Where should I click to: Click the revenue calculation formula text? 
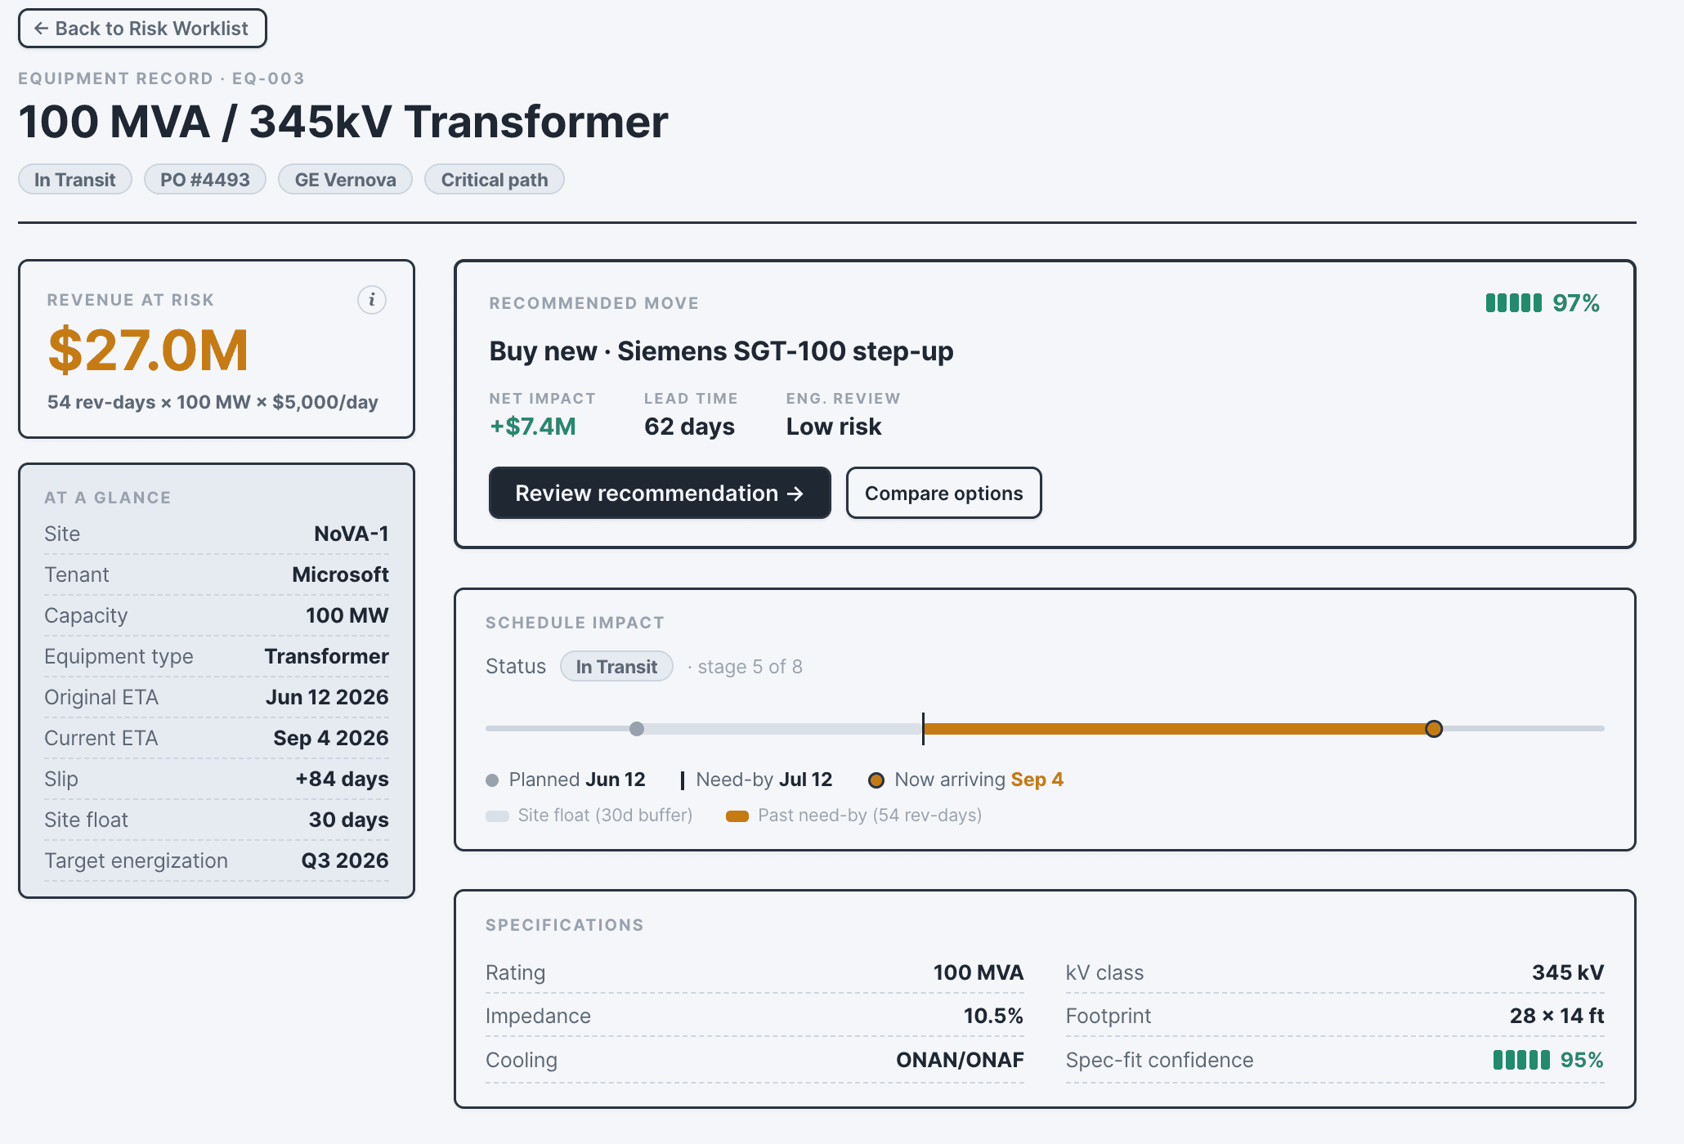coord(213,402)
